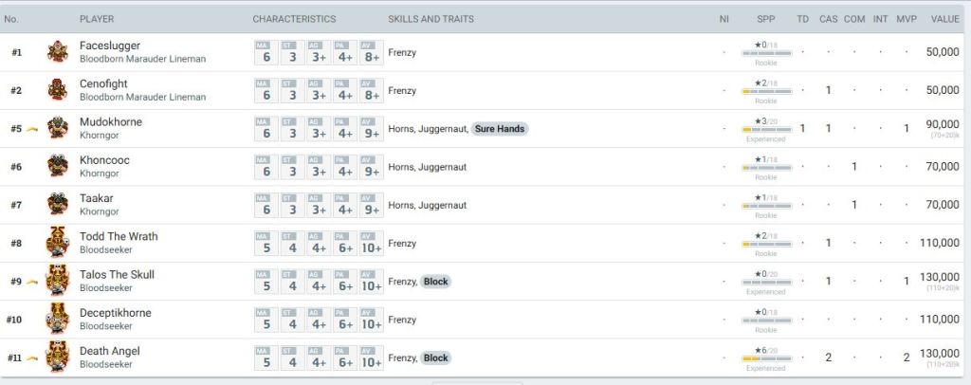The height and width of the screenshot is (385, 971).
Task: Click Cenofight's player portrait icon
Action: tap(58, 90)
